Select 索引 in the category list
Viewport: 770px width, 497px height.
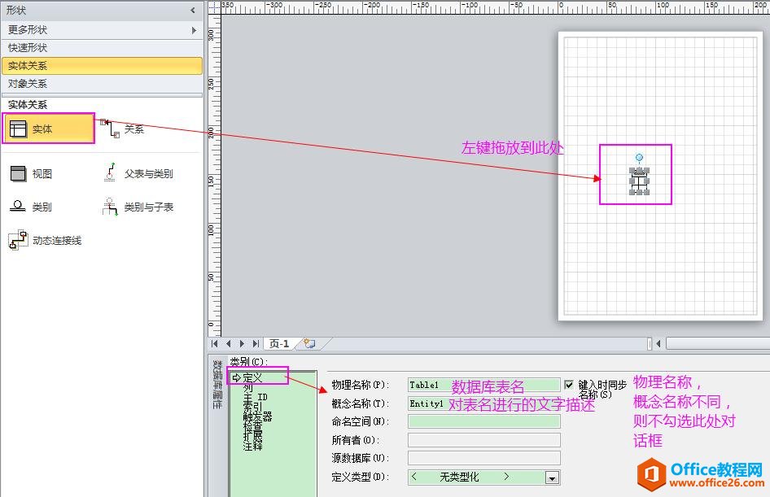coord(252,407)
